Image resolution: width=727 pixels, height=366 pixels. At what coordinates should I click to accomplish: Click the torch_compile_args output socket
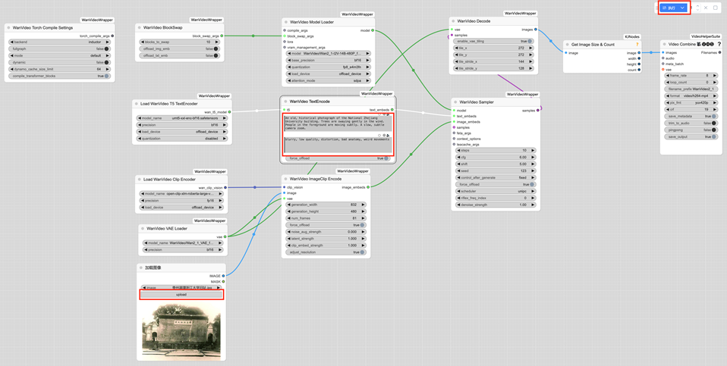click(112, 36)
